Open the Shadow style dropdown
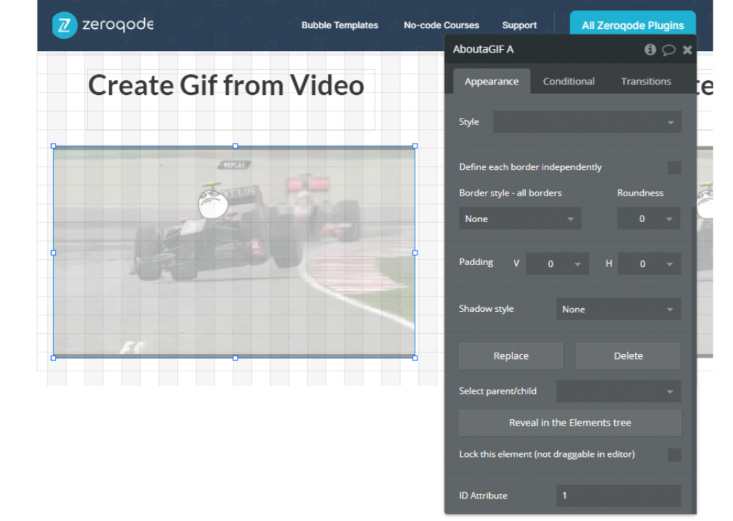733x521 pixels. pos(618,309)
